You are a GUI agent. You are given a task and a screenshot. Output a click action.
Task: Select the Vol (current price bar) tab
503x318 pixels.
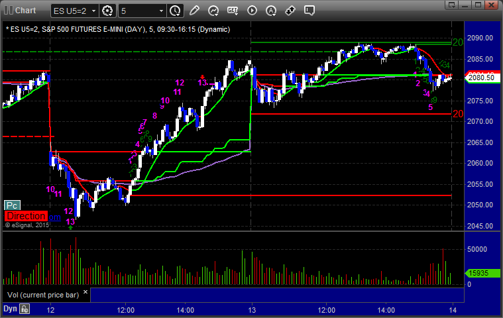[x=43, y=295]
